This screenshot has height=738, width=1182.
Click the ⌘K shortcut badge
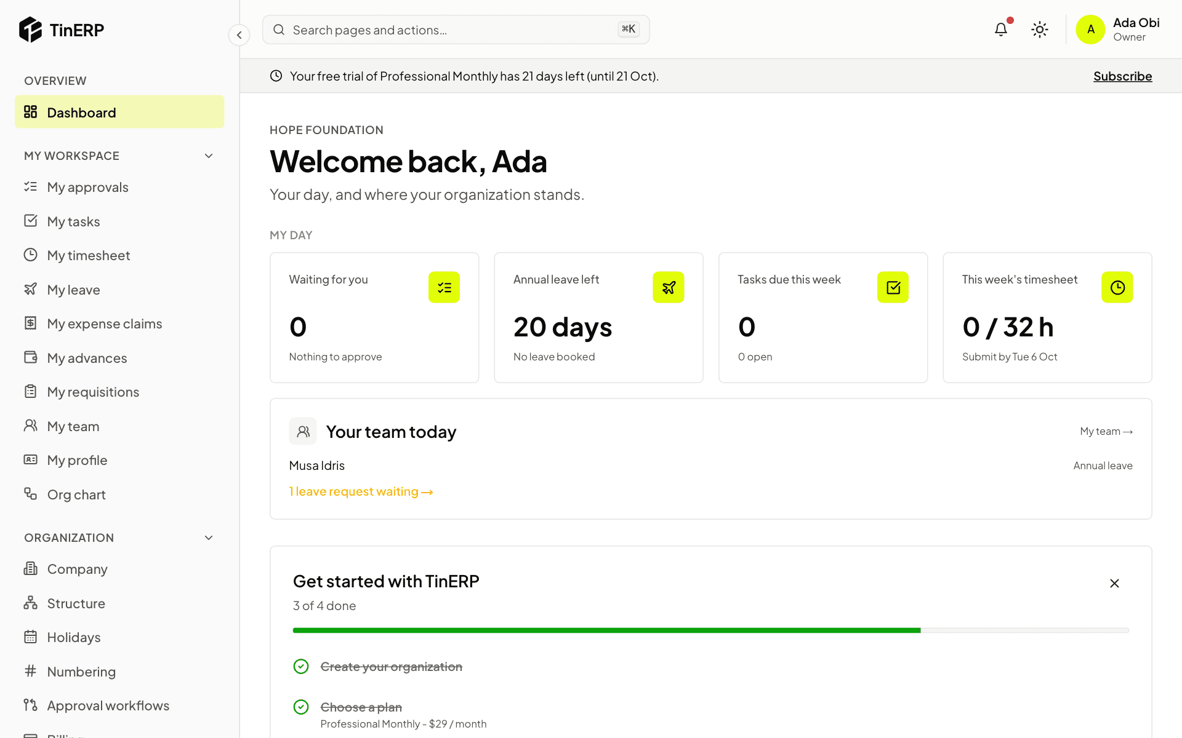click(x=629, y=29)
